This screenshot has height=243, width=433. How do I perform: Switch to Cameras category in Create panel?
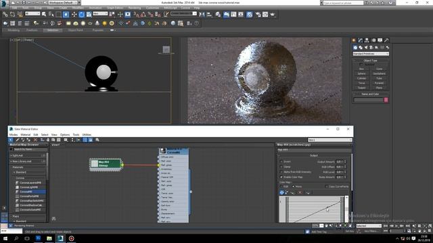coord(371,47)
